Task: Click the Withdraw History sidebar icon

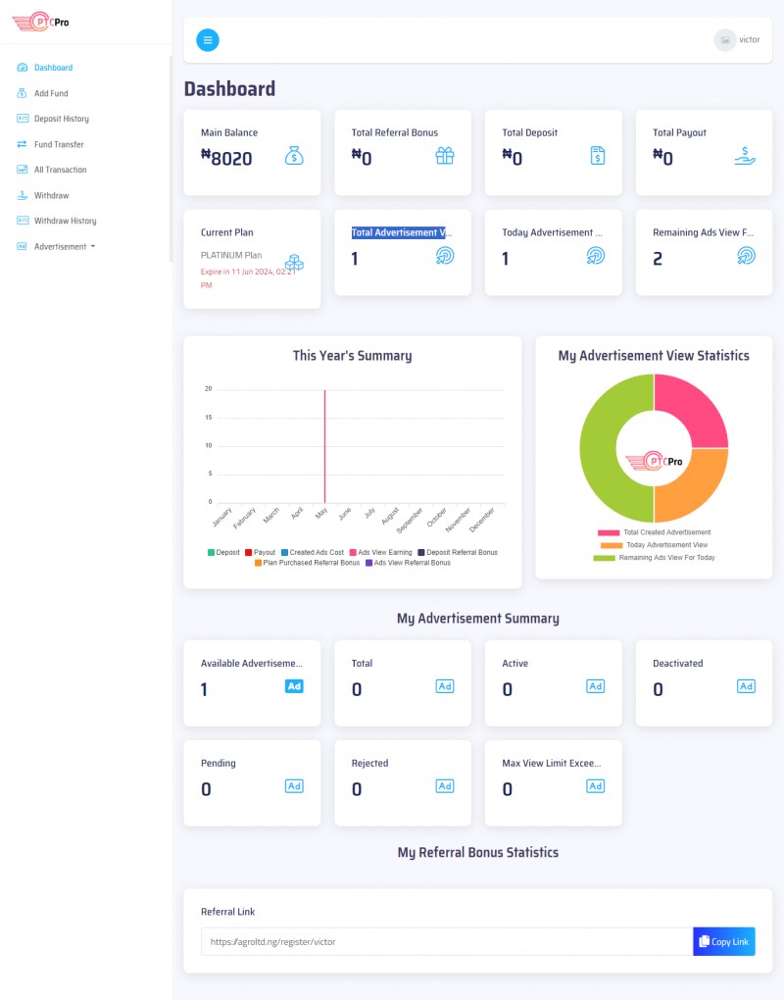Action: pos(23,221)
